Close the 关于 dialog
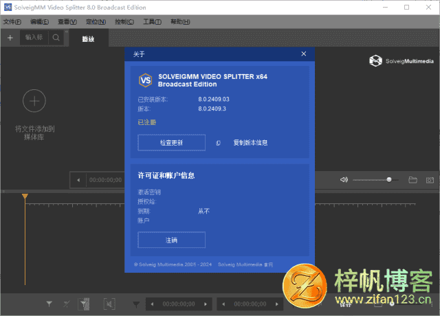The image size is (440, 316). pos(304,54)
